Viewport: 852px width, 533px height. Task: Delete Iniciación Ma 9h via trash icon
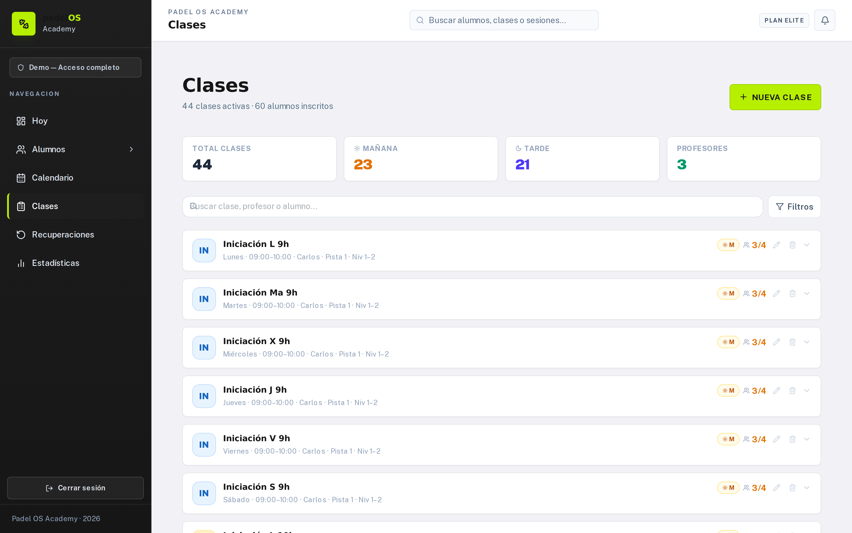(792, 294)
